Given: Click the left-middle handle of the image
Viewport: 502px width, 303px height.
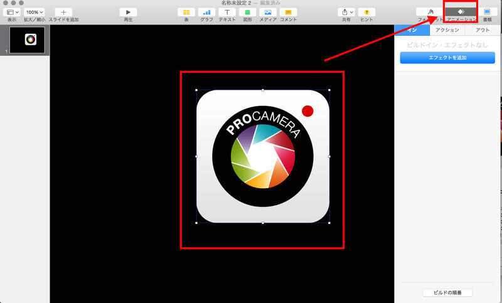Looking at the screenshot, I should (x=196, y=156).
